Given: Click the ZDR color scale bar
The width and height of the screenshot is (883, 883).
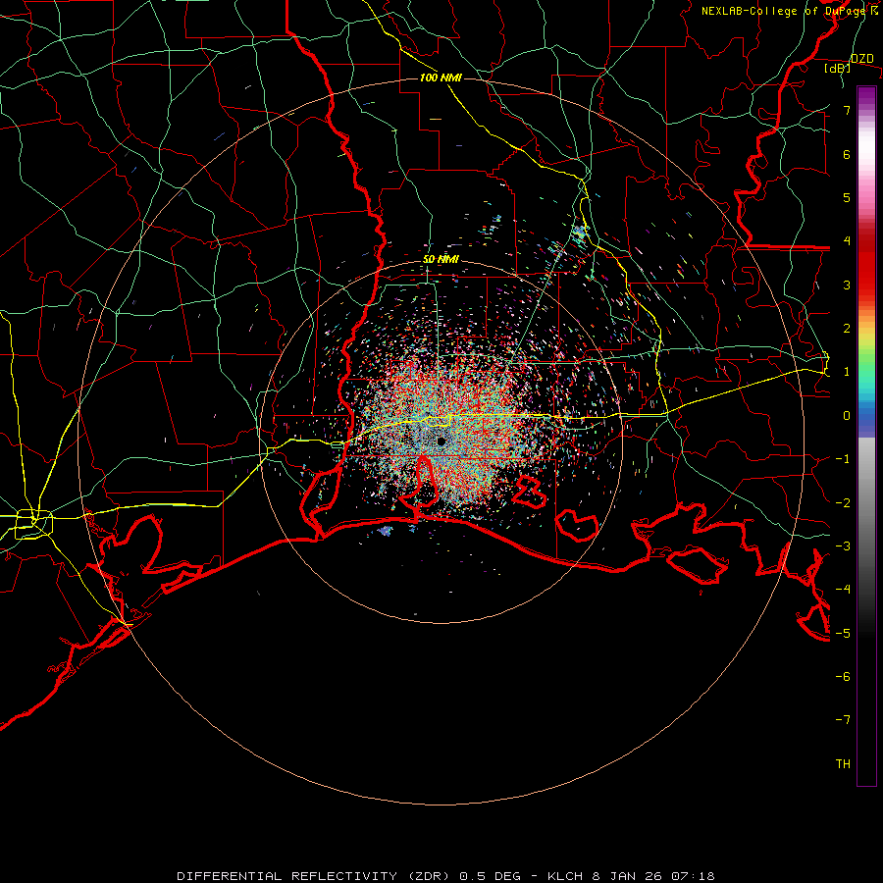Looking at the screenshot, I should click(x=866, y=436).
